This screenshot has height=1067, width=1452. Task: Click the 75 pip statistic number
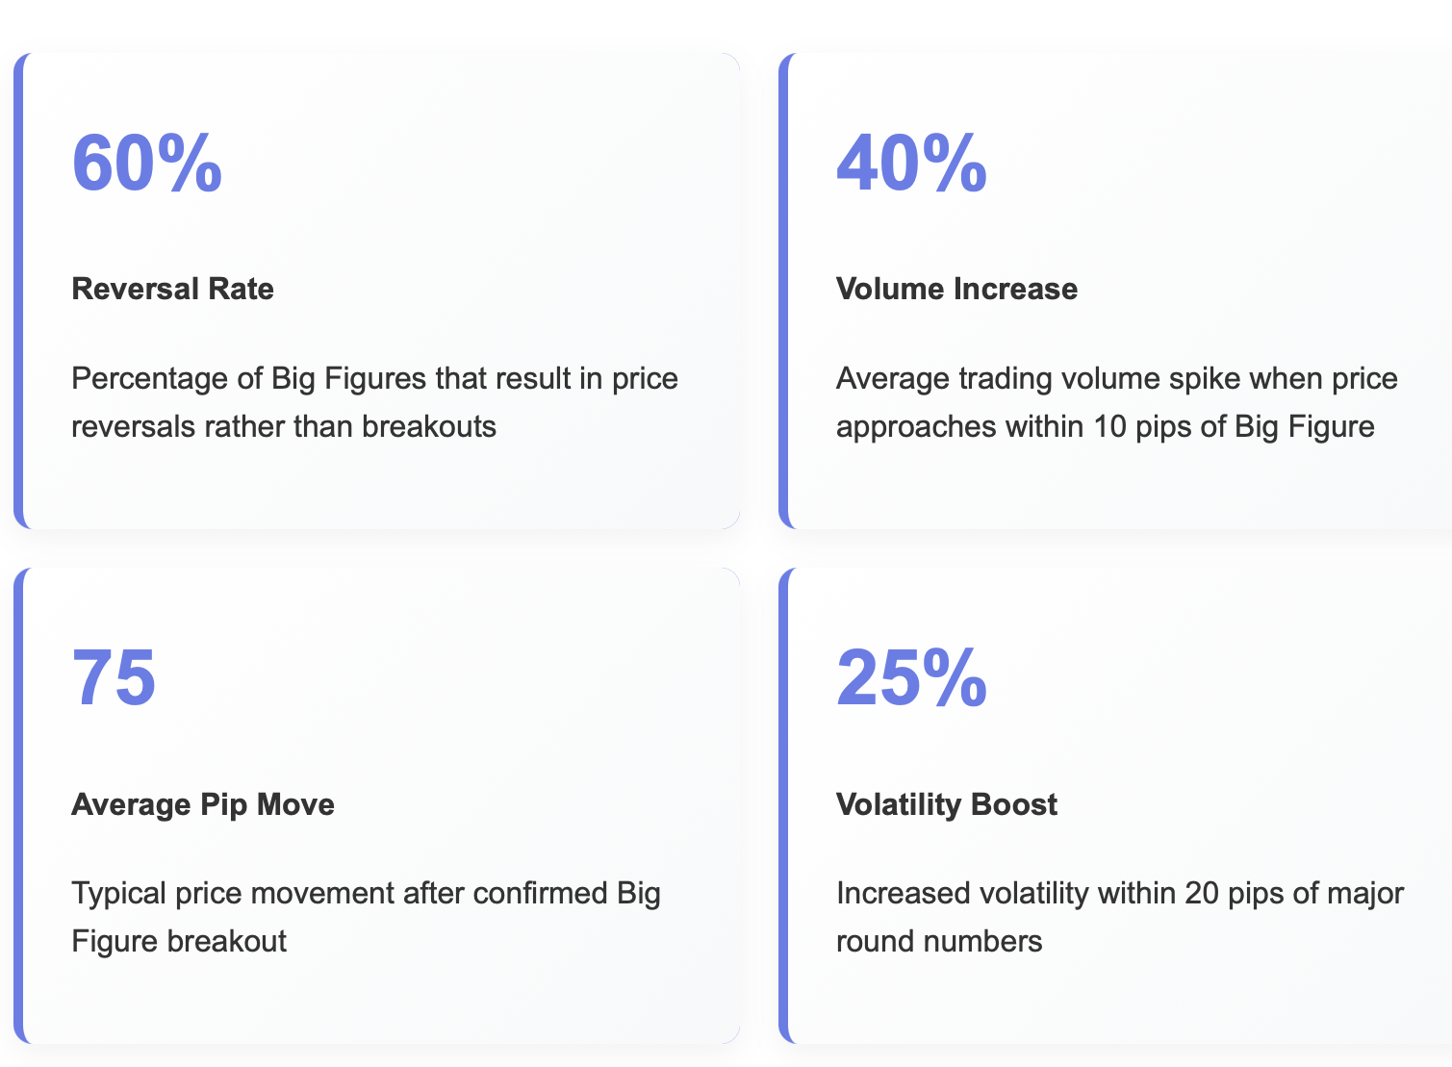[115, 677]
